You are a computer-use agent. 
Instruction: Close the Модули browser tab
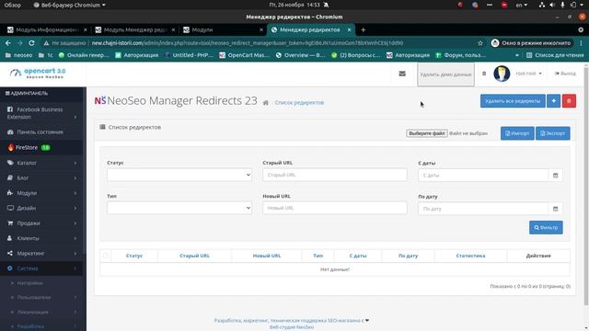click(x=261, y=29)
